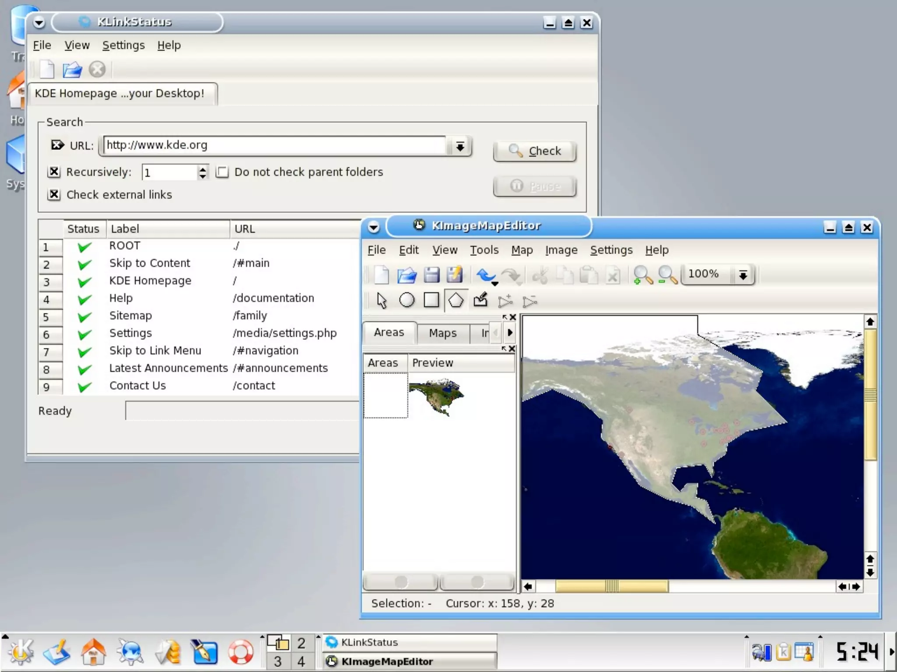Click the Save As icon with pencil
The width and height of the screenshot is (897, 672).
pos(455,275)
